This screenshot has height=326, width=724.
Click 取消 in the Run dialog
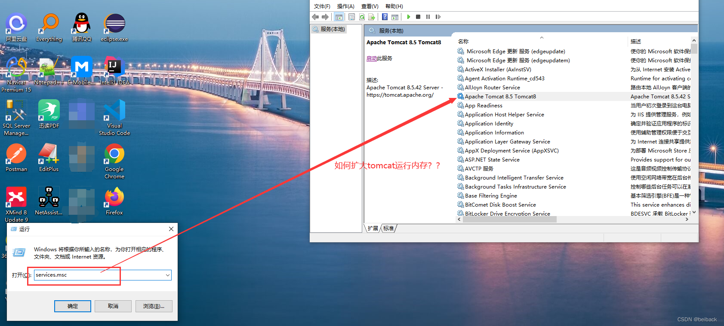click(x=113, y=306)
